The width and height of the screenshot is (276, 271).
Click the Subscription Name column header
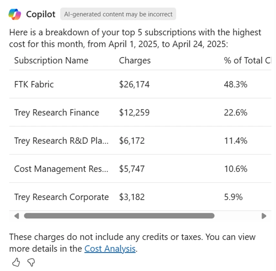(51, 61)
